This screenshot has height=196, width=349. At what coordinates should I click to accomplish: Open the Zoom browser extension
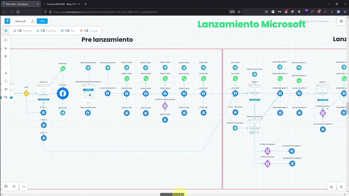pos(338,12)
